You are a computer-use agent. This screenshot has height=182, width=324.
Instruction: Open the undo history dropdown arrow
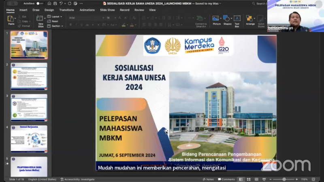tap(65, 4)
